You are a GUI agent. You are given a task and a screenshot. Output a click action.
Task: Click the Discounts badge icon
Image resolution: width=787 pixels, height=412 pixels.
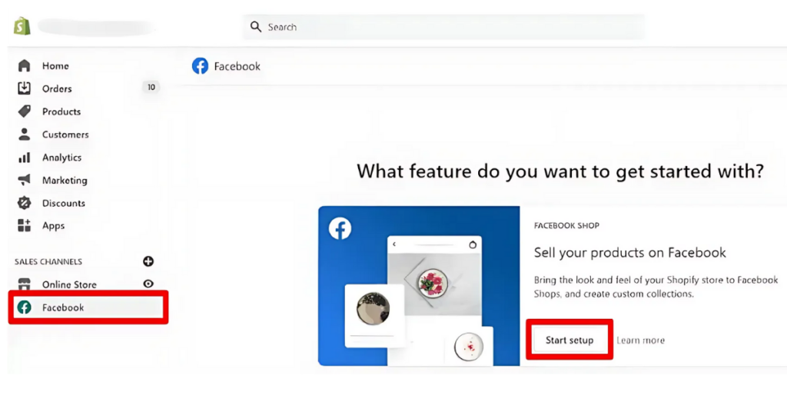[24, 203]
